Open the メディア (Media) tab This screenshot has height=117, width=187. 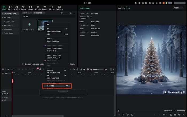4,8
